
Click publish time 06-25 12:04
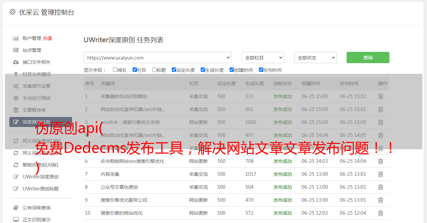353,213
